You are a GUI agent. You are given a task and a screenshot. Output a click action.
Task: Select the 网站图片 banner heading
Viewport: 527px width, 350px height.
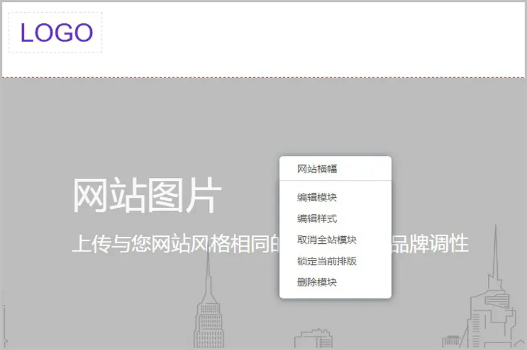[x=147, y=195]
